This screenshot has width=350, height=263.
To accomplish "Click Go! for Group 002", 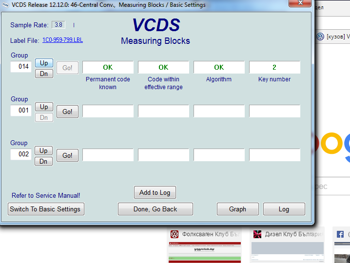I will click(x=67, y=155).
